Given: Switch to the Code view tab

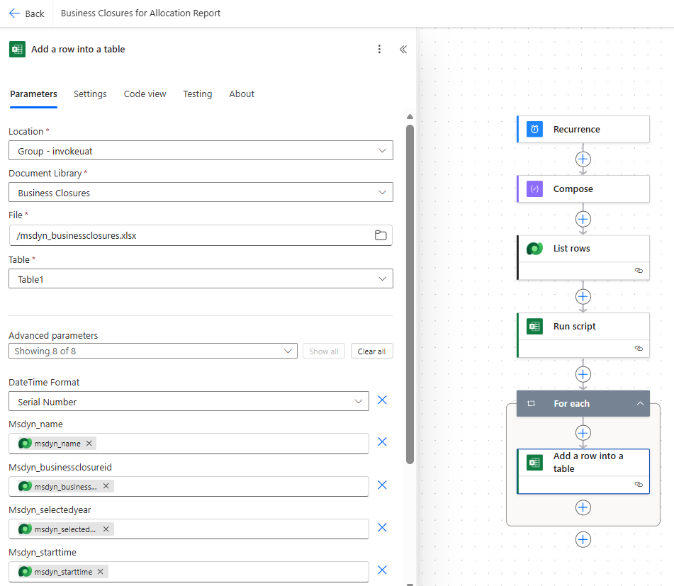Looking at the screenshot, I should pyautogui.click(x=145, y=94).
